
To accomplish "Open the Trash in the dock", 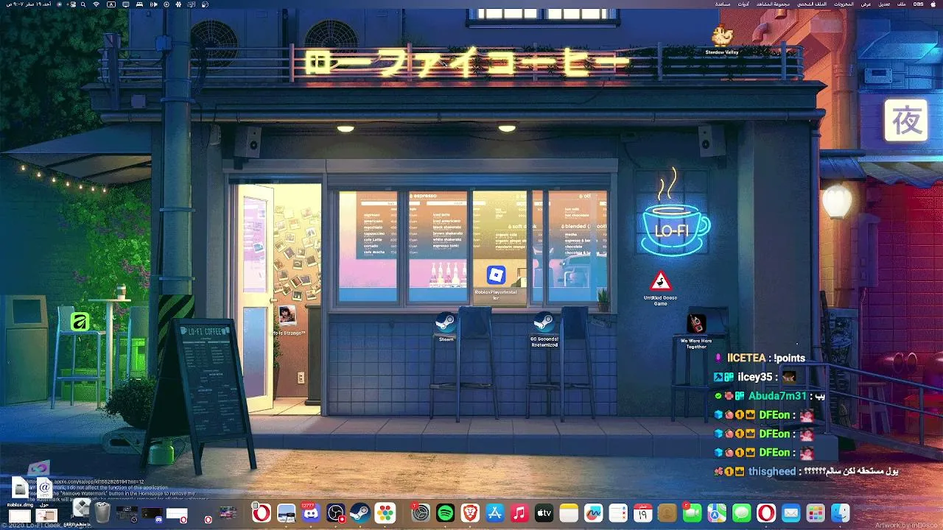I will (x=102, y=513).
